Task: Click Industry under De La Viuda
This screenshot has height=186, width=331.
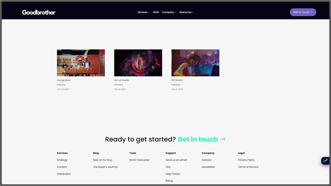Action: 118,85
